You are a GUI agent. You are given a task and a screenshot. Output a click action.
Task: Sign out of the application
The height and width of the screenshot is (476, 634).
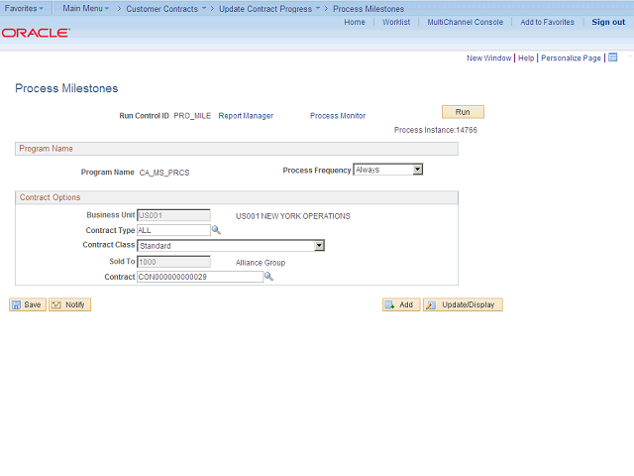tap(608, 22)
